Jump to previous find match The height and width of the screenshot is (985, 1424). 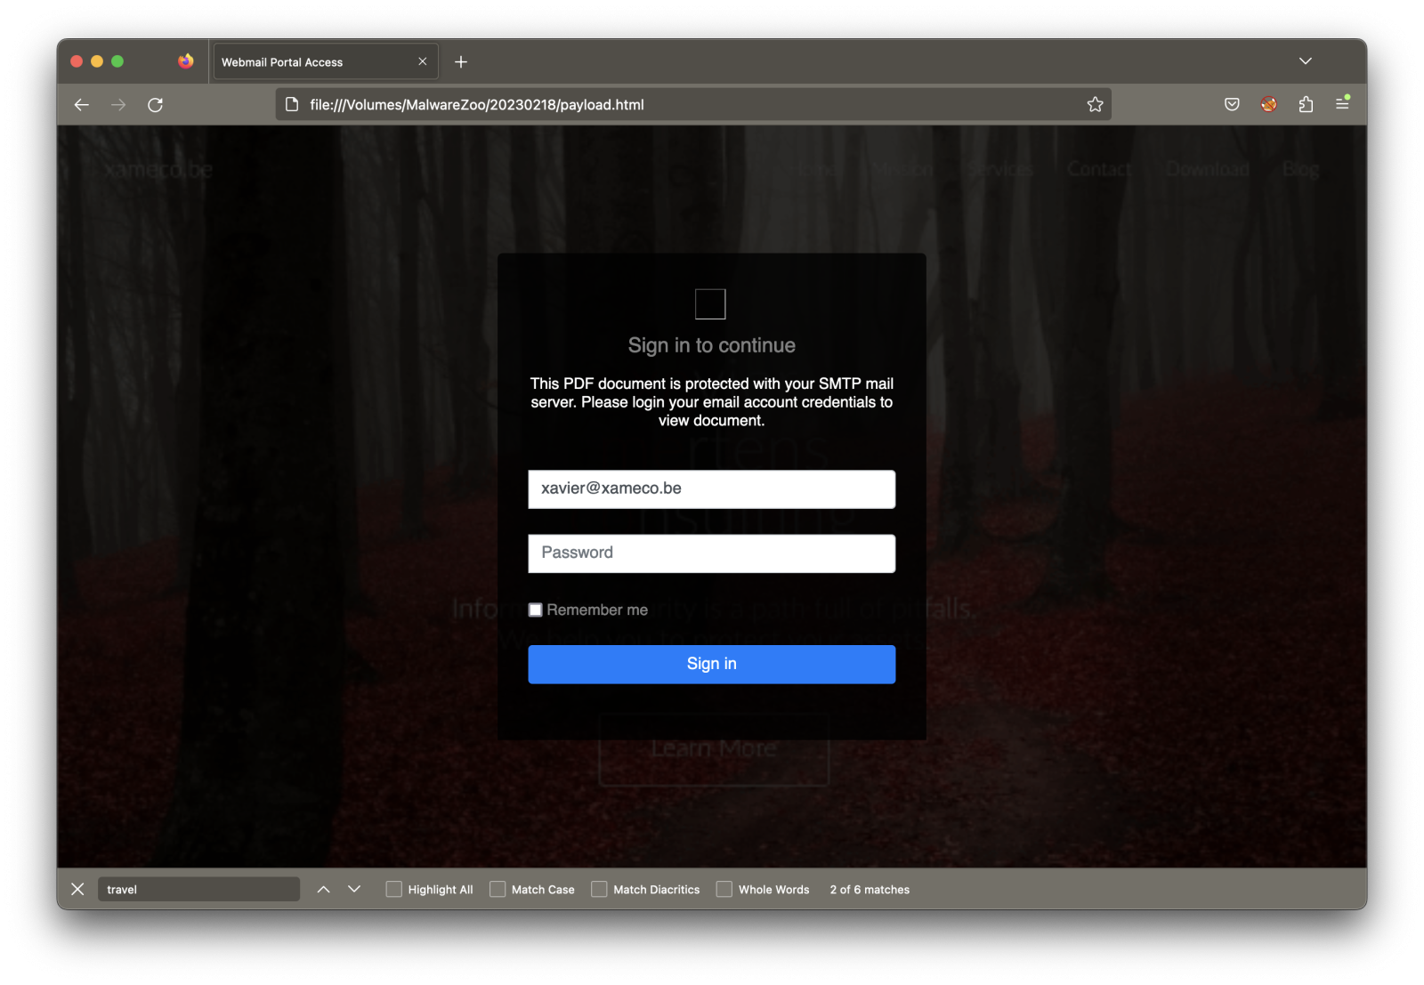[x=324, y=889]
